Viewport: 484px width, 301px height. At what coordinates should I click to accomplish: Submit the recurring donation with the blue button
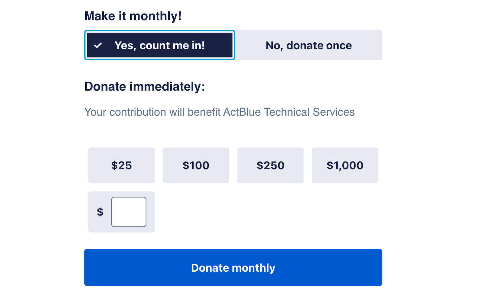233,267
